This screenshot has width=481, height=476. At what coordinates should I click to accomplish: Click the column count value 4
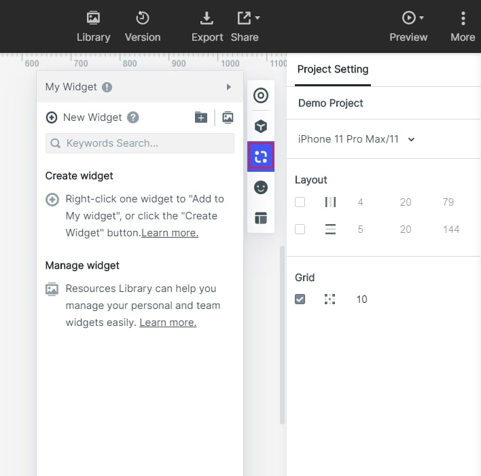pyautogui.click(x=360, y=202)
